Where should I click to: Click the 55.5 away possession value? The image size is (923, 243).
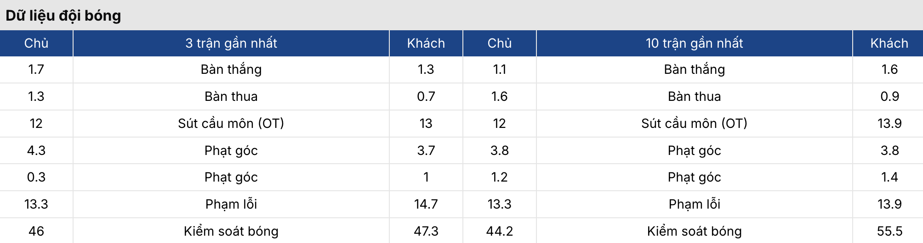pos(889,231)
